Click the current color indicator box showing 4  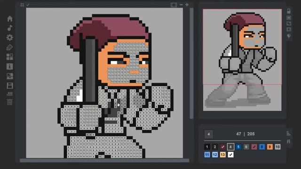tap(209, 134)
